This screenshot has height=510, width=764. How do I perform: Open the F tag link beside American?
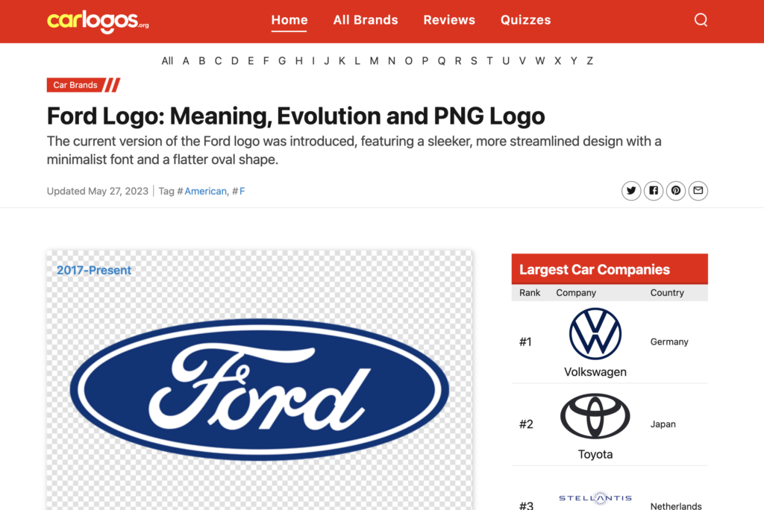click(242, 191)
